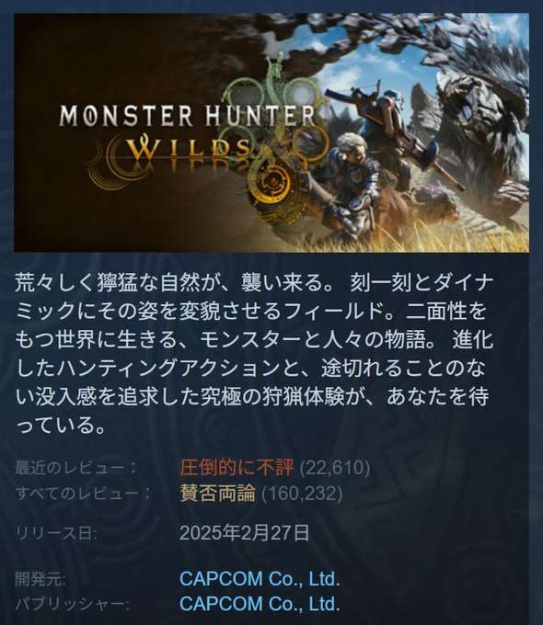
Task: Click the gray-haired hunter in the artwork
Action: pyautogui.click(x=351, y=179)
